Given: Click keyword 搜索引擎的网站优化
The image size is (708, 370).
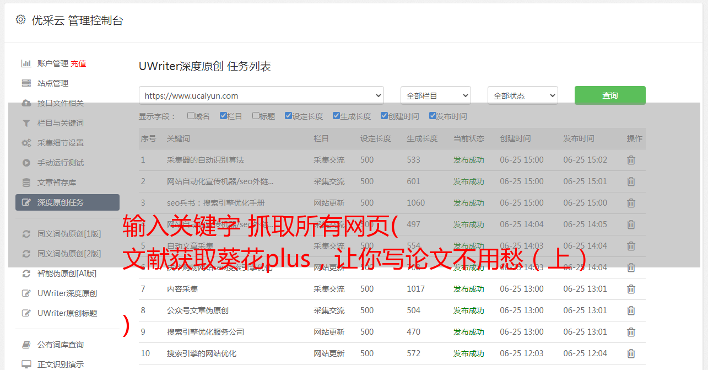Looking at the screenshot, I should tap(202, 353).
